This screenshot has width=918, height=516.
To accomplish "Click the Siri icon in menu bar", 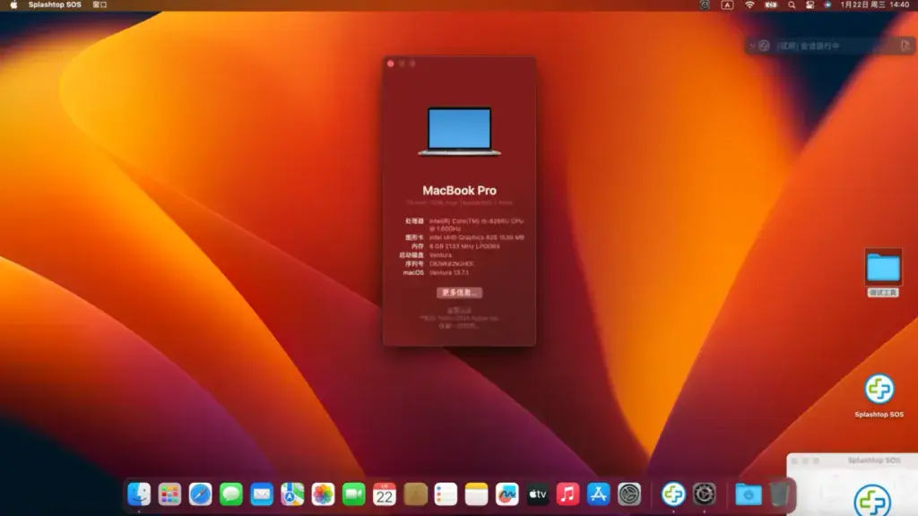I will [x=827, y=4].
